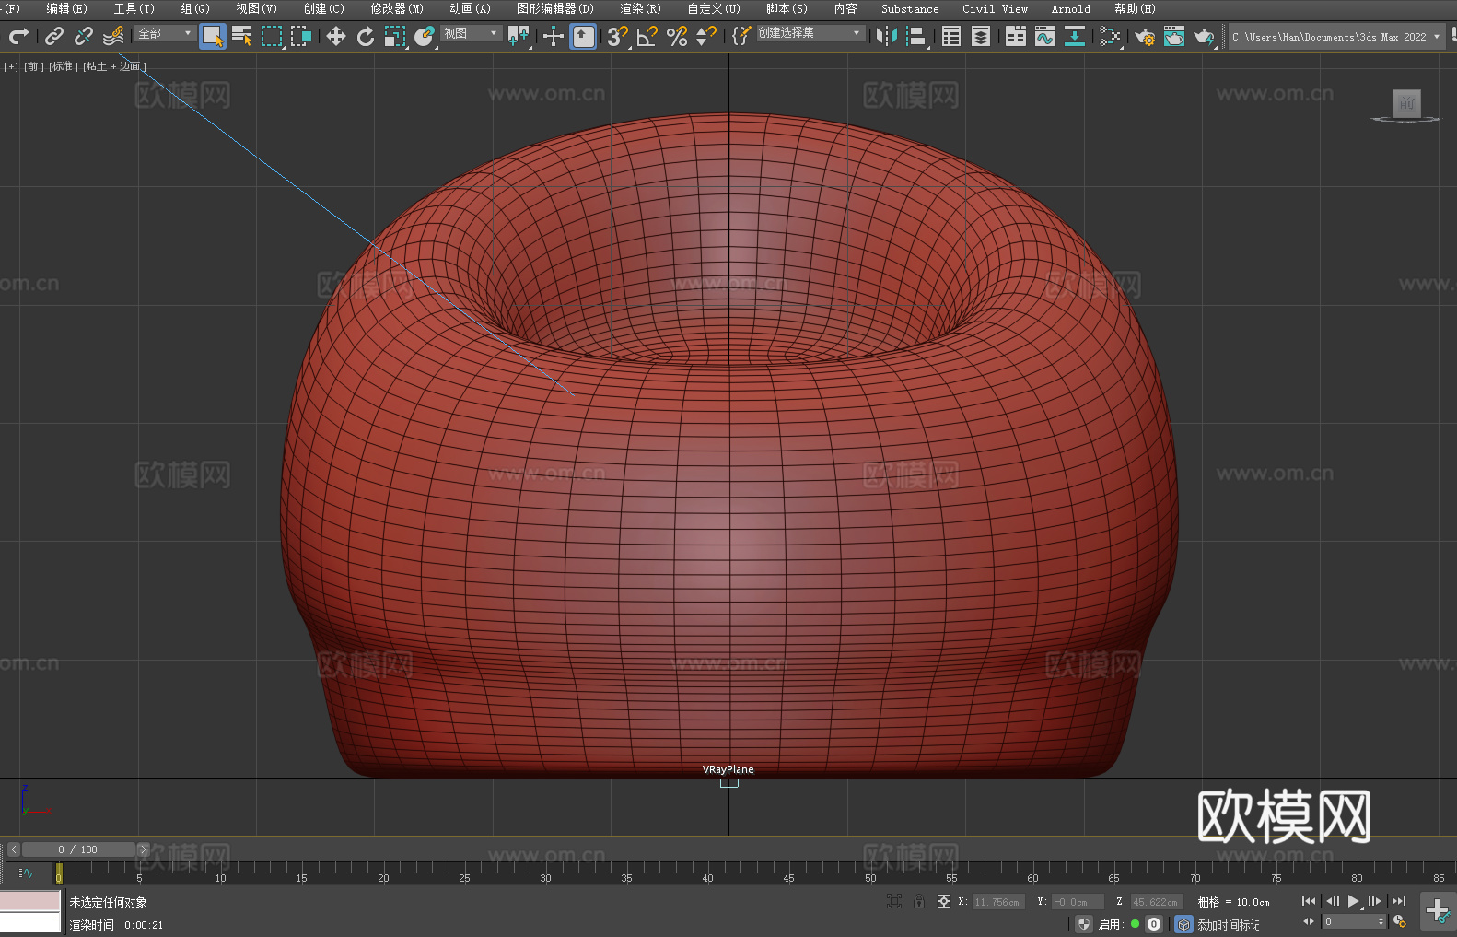This screenshot has height=937, width=1457.
Task: Open the Curve Editor icon
Action: 1045,36
